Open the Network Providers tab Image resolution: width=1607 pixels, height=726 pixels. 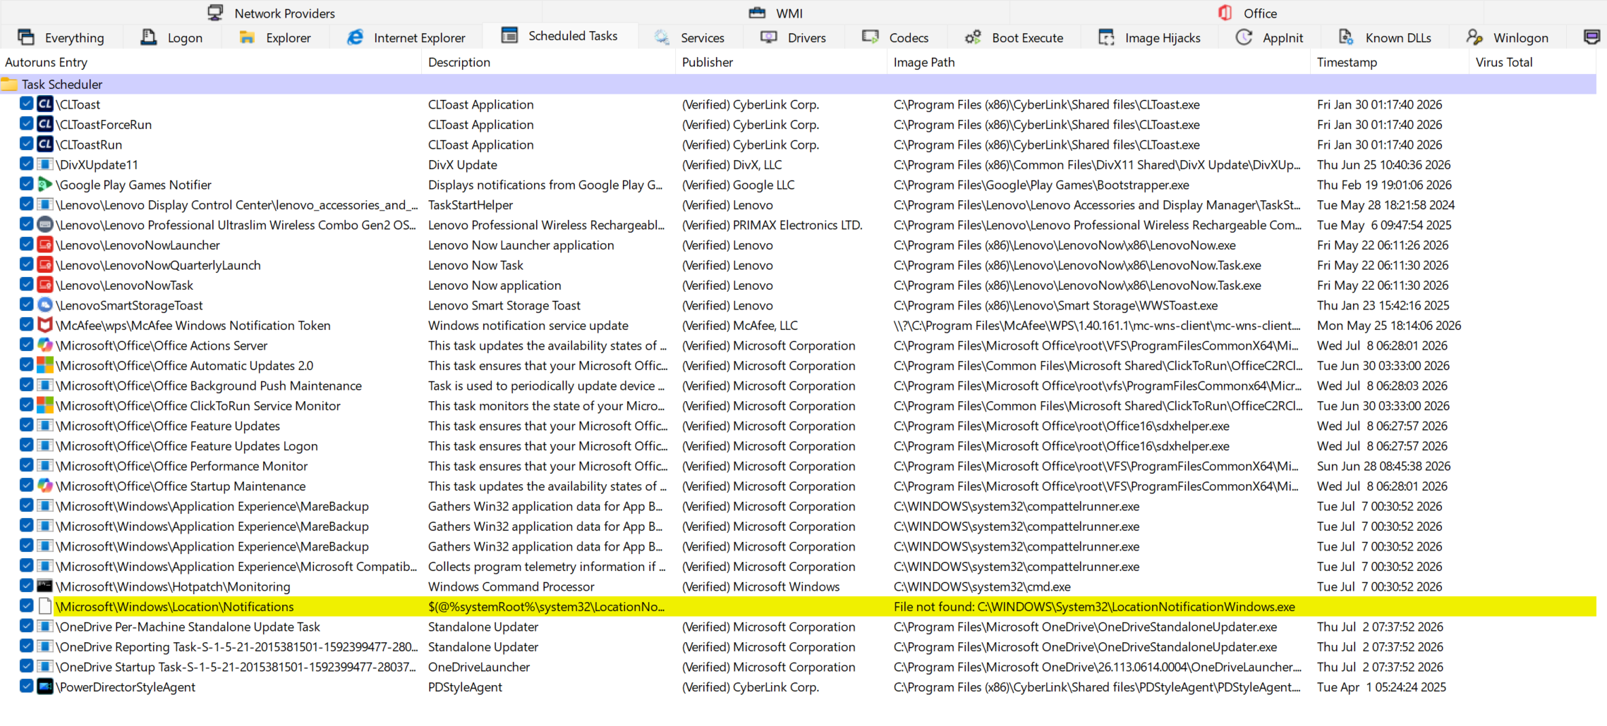(x=272, y=13)
